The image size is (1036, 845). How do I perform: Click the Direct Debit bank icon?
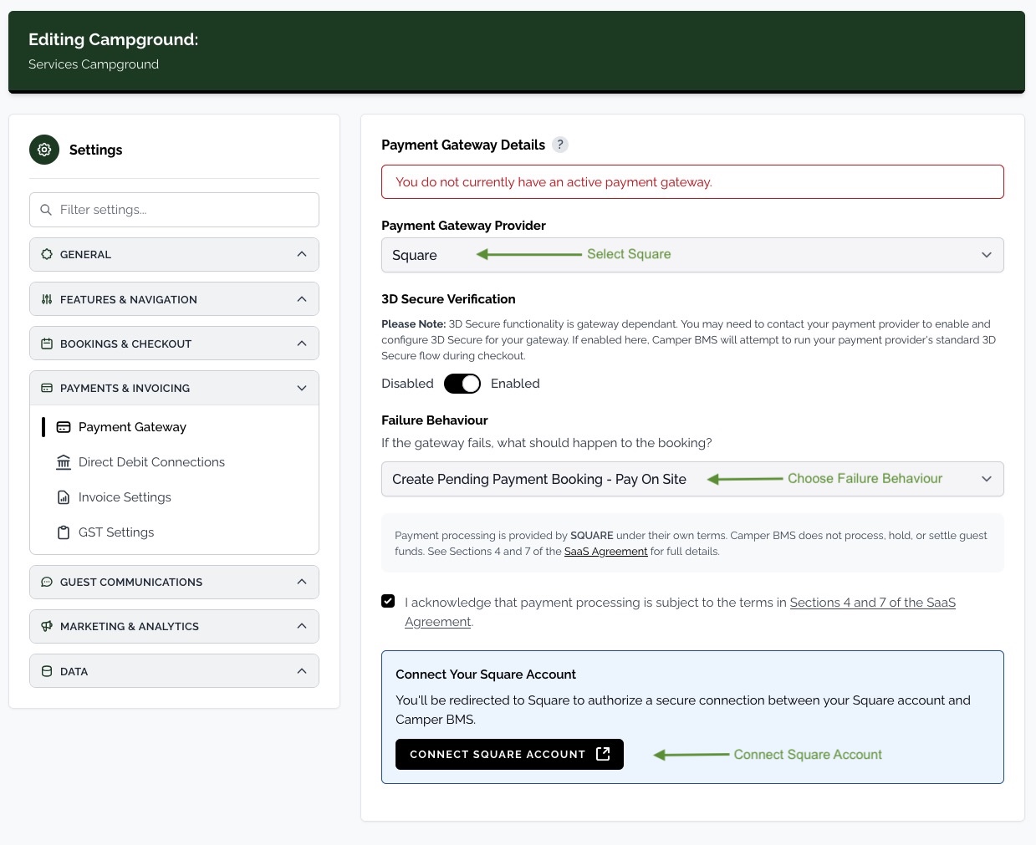coord(64,462)
